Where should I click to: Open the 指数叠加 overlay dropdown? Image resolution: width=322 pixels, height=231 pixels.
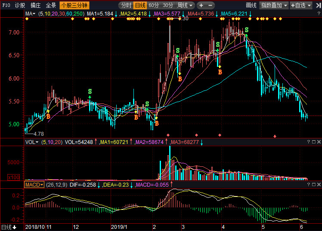tap(274, 5)
